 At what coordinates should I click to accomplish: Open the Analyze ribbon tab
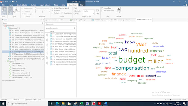pos(33,5)
